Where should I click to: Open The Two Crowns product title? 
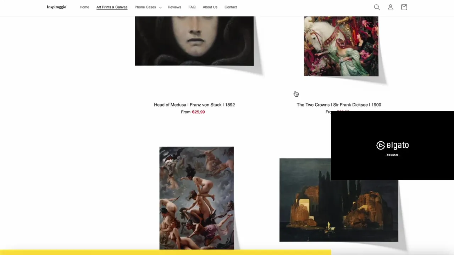(x=339, y=105)
